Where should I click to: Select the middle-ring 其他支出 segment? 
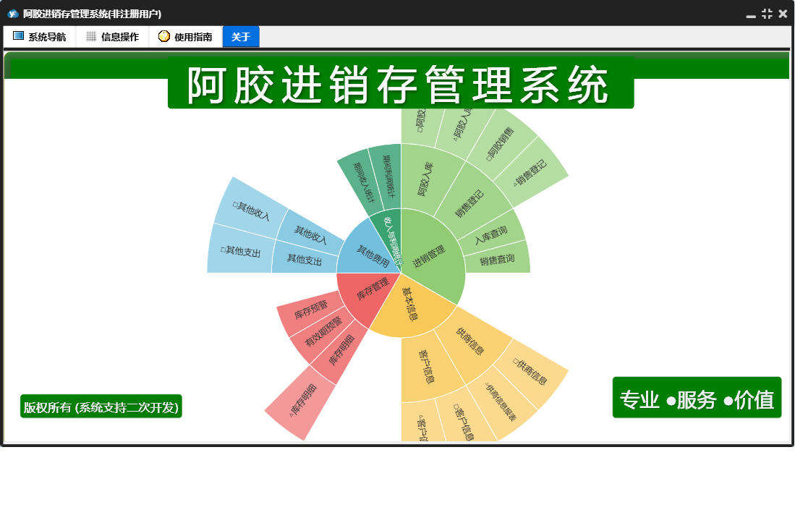(x=305, y=259)
